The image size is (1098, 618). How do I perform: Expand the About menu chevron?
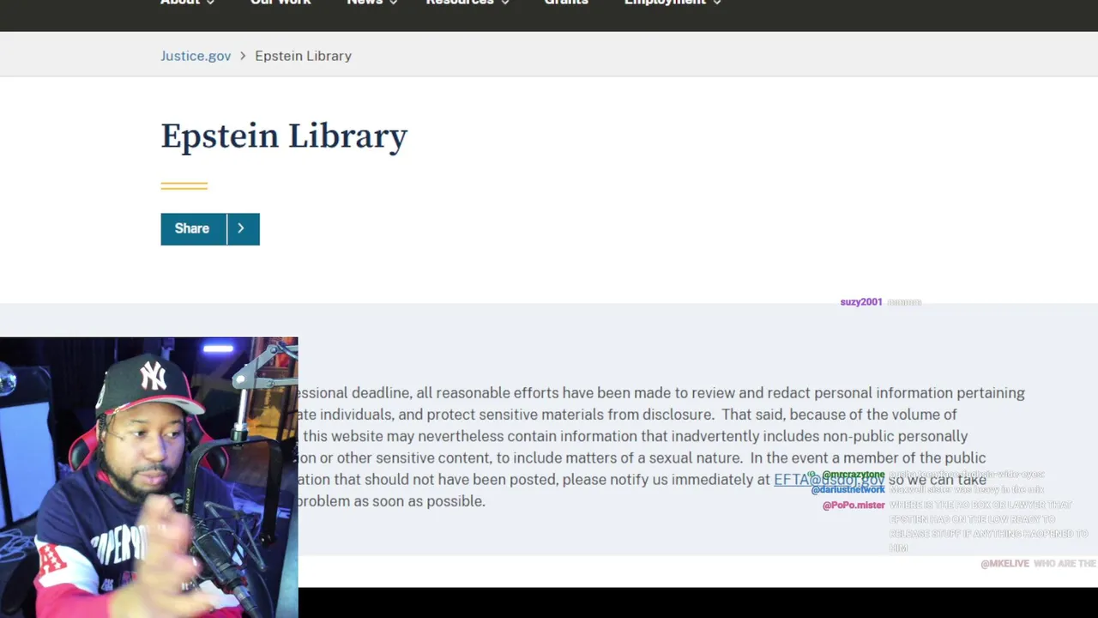pyautogui.click(x=211, y=3)
